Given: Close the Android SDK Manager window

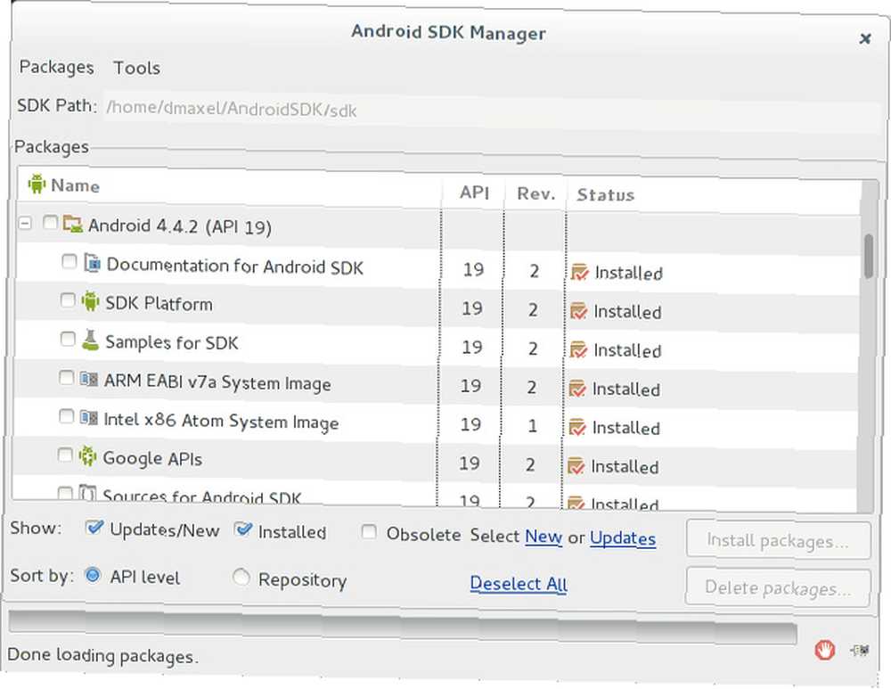Looking at the screenshot, I should pyautogui.click(x=865, y=38).
